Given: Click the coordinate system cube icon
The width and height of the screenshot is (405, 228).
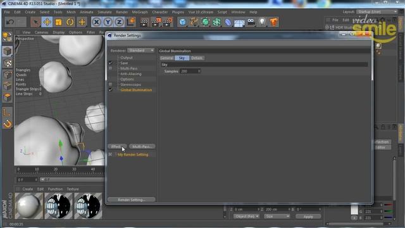Looking at the screenshot, I should pos(131,22).
